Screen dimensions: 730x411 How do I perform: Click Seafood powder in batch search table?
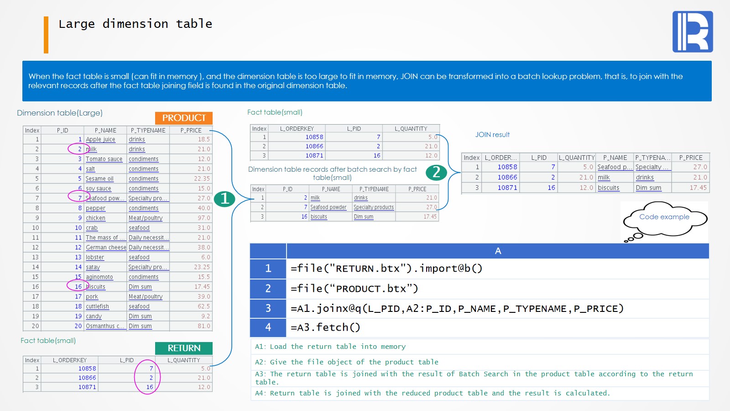pyautogui.click(x=328, y=207)
